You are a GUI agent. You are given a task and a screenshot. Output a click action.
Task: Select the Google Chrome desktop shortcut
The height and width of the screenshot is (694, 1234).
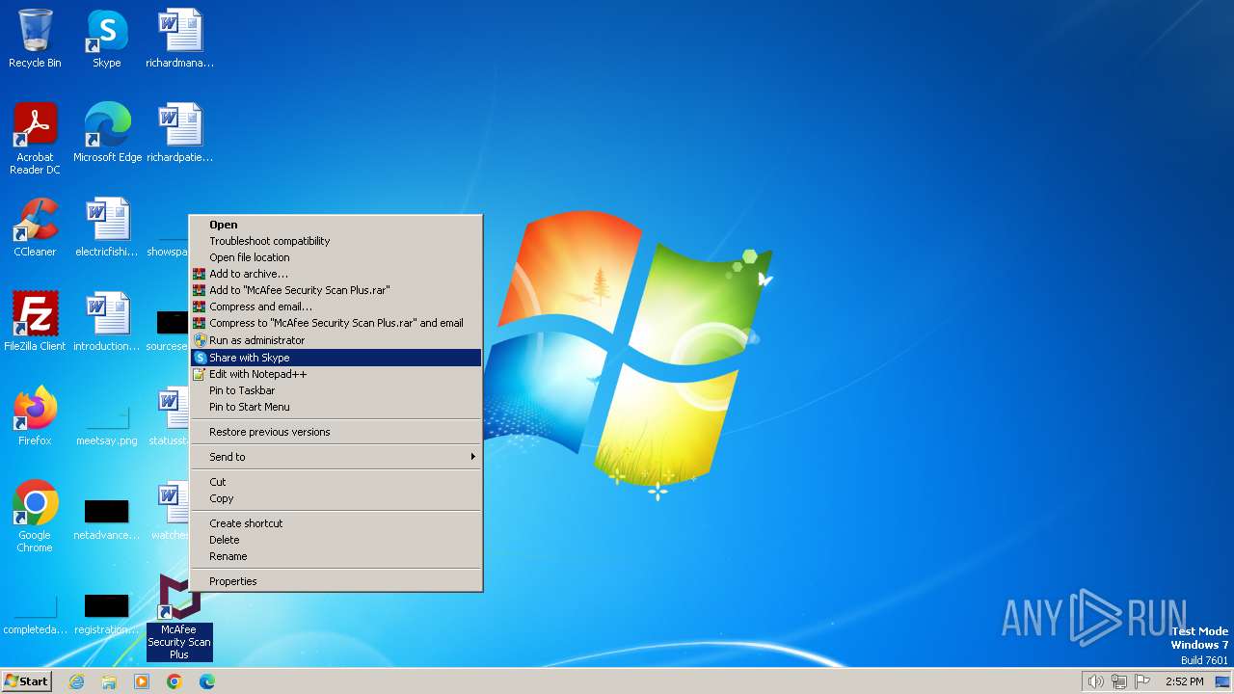35,517
